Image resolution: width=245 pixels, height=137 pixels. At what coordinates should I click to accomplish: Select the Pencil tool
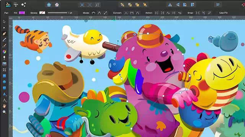click(4, 40)
